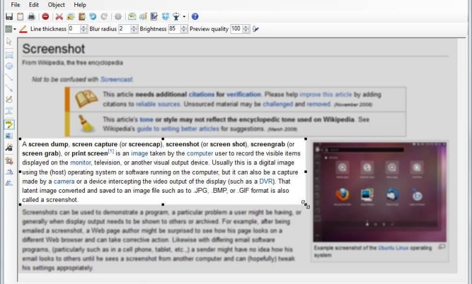Click the upper rotate icon in the sidebar
This screenshot has width=472, height=284.
(9, 172)
